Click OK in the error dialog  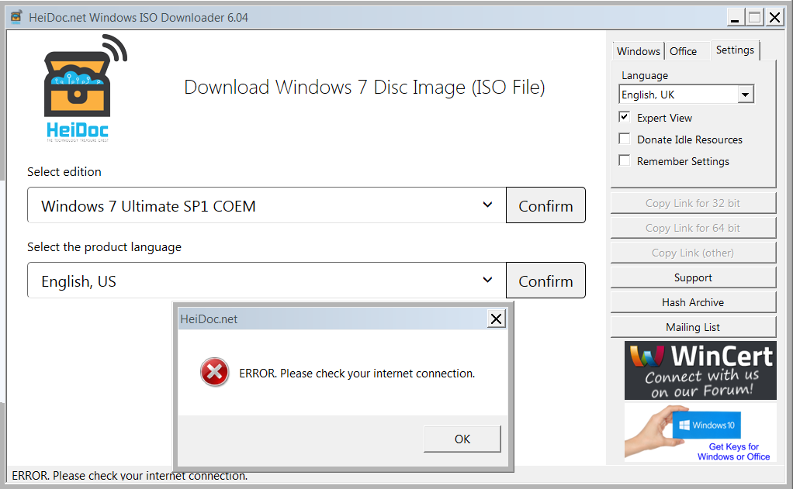tap(462, 439)
